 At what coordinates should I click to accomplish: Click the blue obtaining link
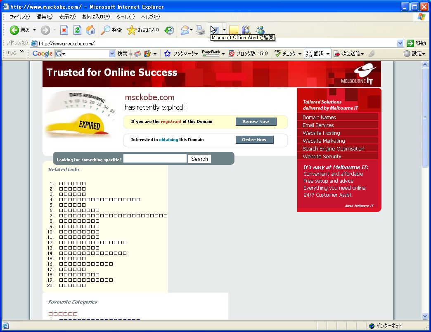[168, 139]
